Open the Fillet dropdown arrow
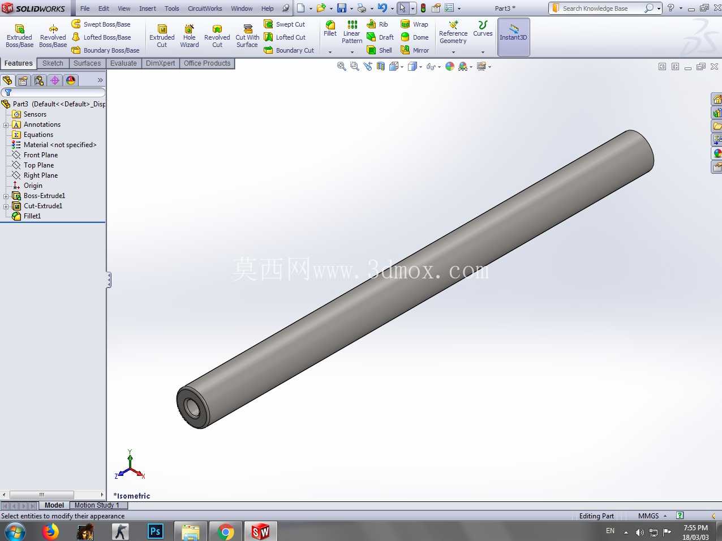This screenshot has height=541, width=722. (x=330, y=52)
